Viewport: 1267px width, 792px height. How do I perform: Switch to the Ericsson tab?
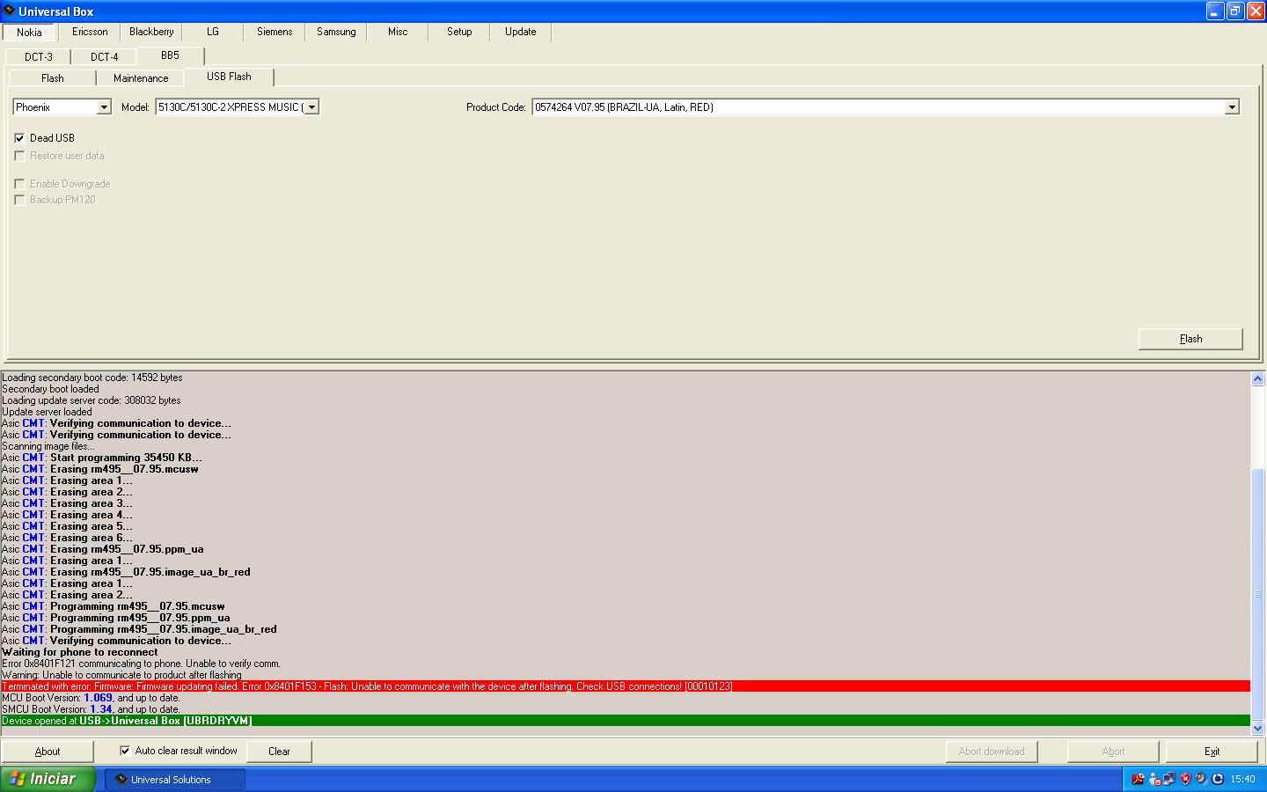point(90,32)
